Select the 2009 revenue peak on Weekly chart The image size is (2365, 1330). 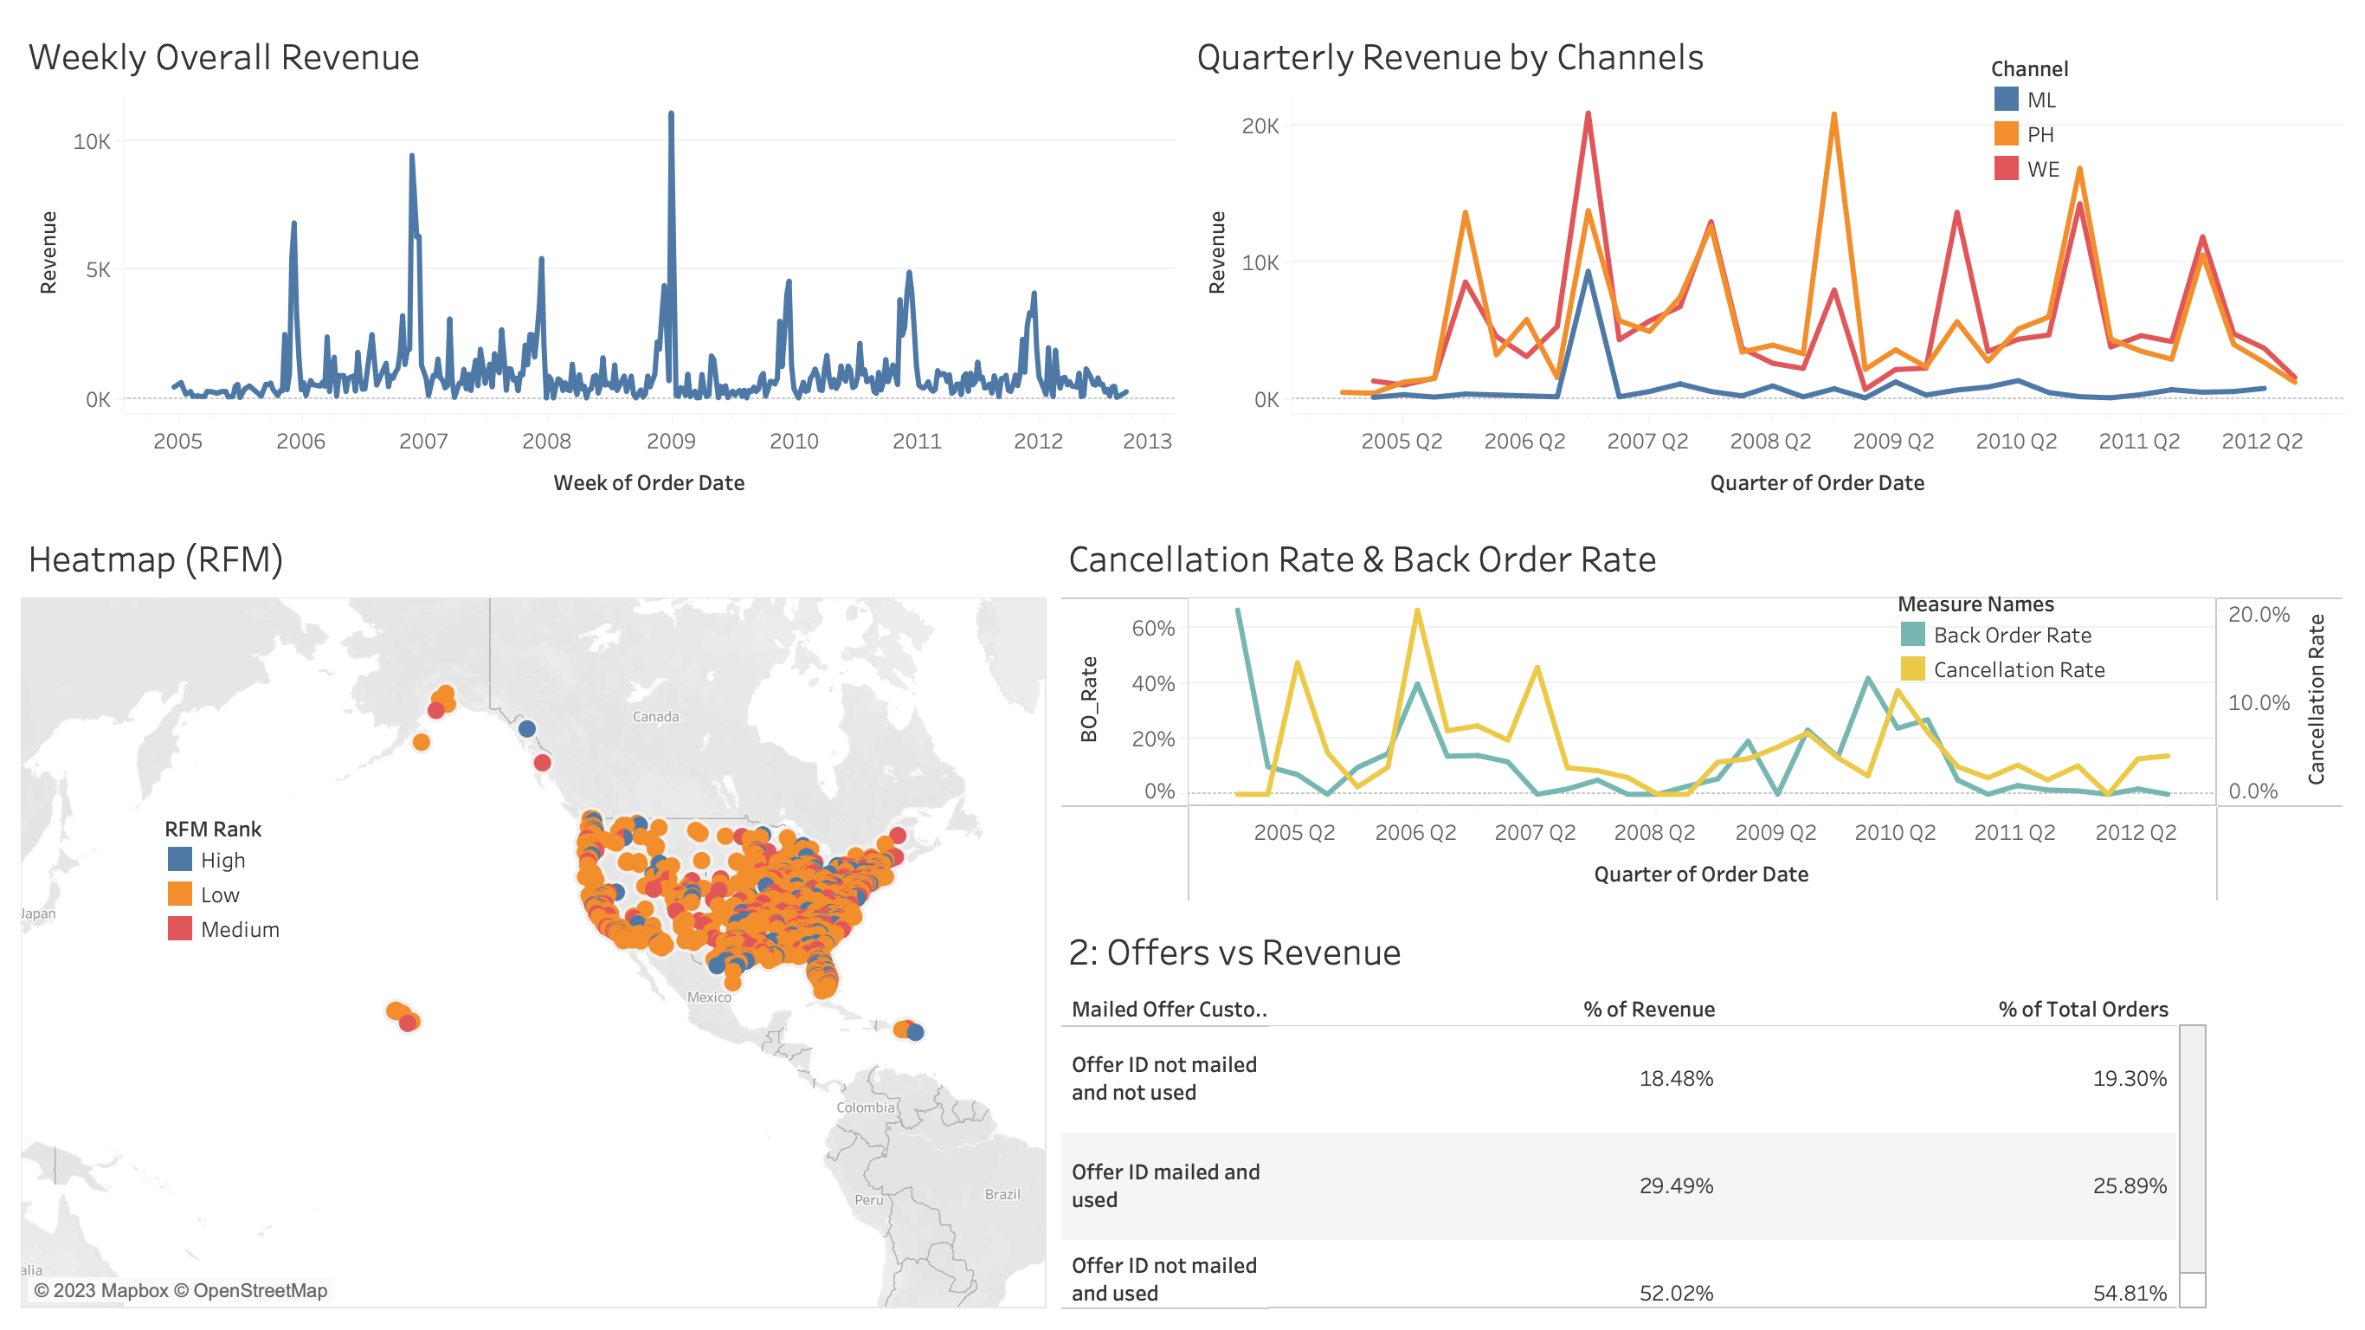(671, 113)
